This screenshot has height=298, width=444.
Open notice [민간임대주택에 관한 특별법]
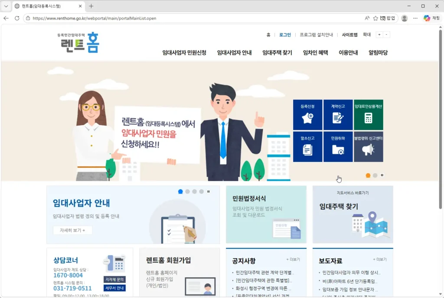[264, 281]
